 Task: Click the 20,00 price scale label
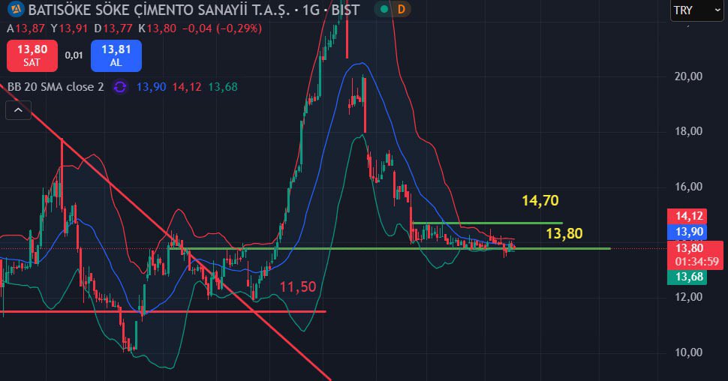pyautogui.click(x=688, y=76)
